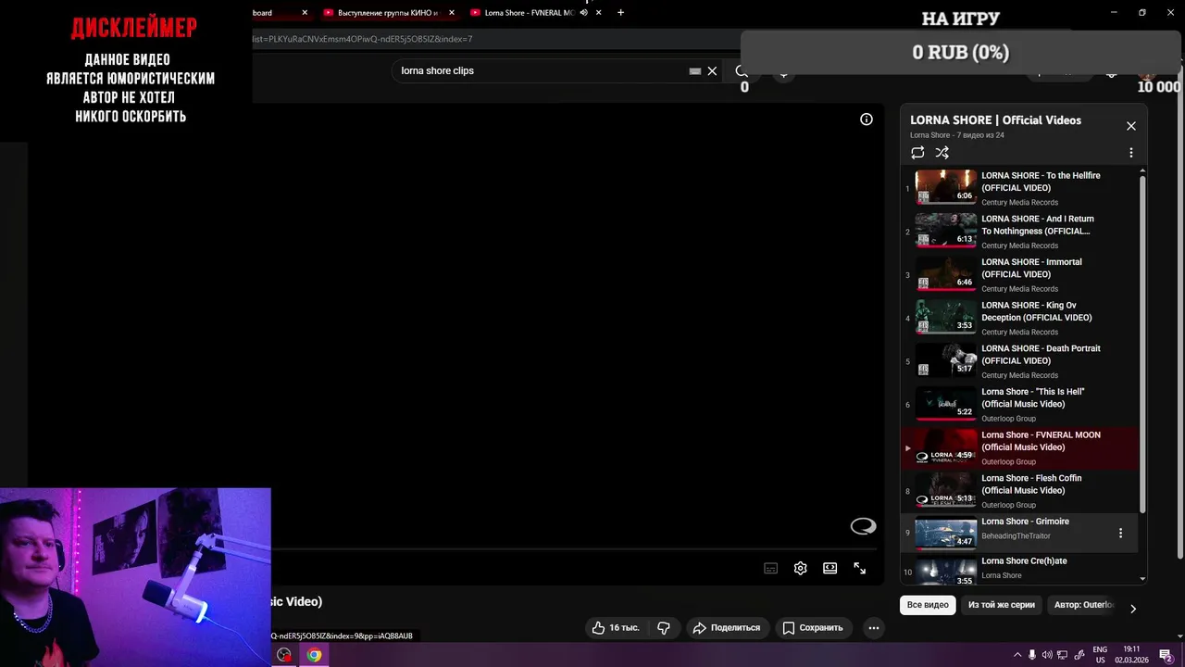Click the channel watermark in the player
The height and width of the screenshot is (667, 1185).
(863, 526)
